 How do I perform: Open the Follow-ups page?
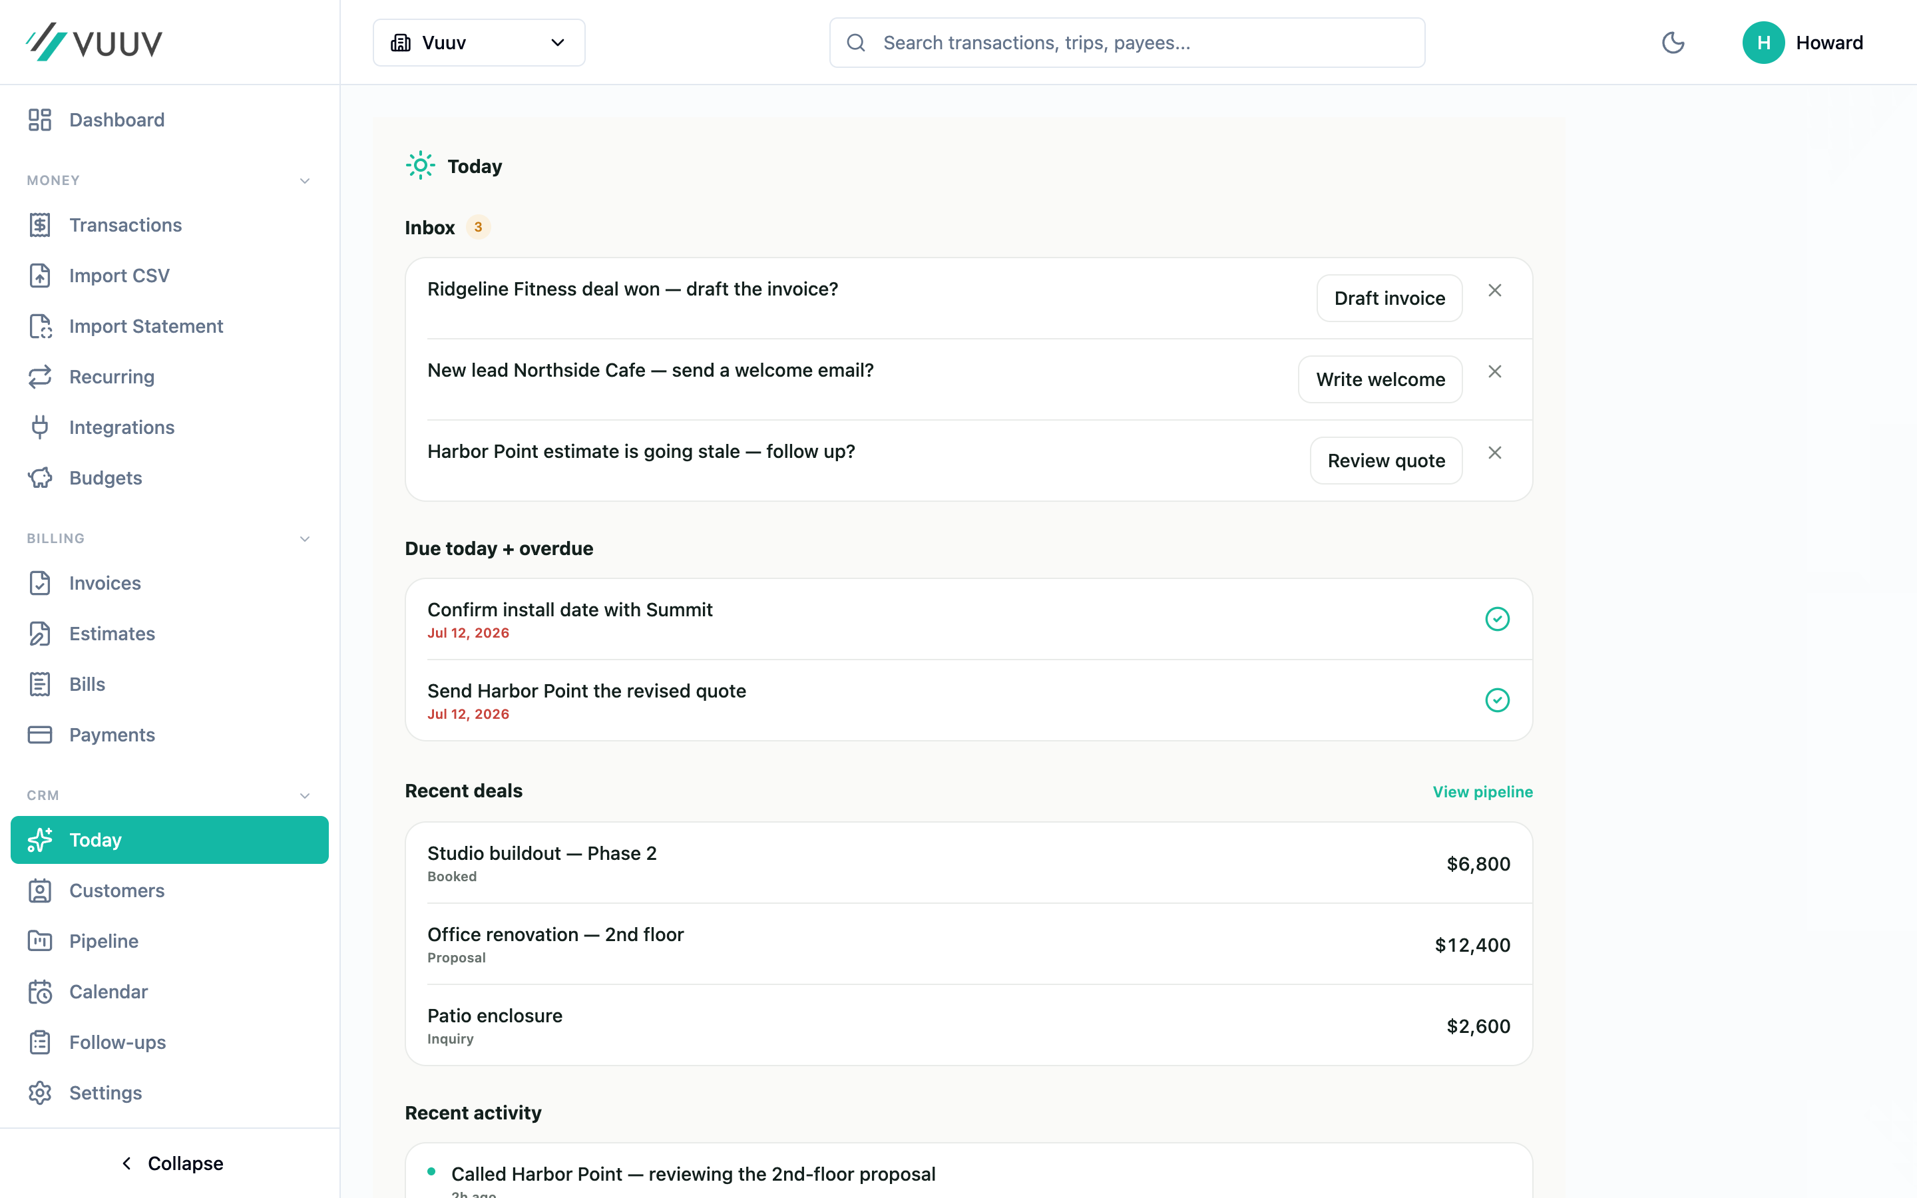(170, 1043)
